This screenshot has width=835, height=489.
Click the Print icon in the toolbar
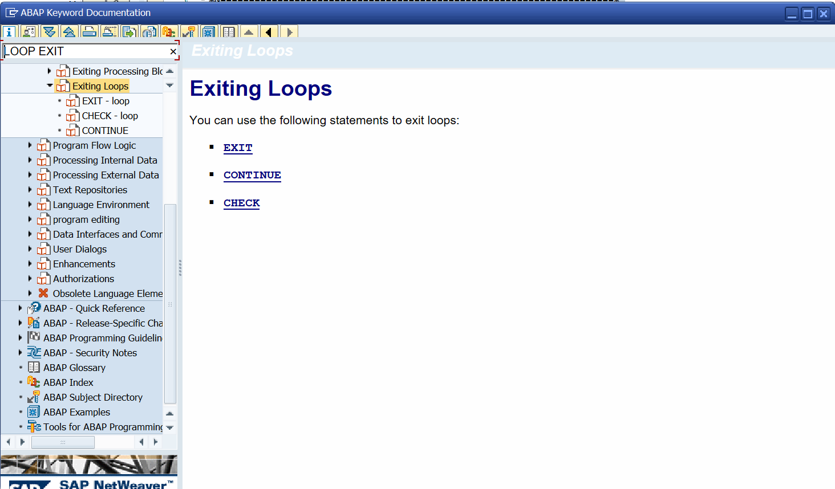[x=89, y=32]
